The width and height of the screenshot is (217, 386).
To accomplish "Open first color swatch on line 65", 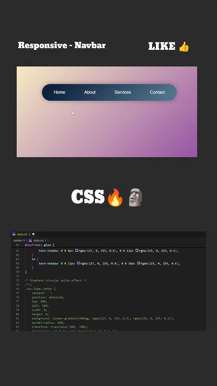I will tap(77, 250).
